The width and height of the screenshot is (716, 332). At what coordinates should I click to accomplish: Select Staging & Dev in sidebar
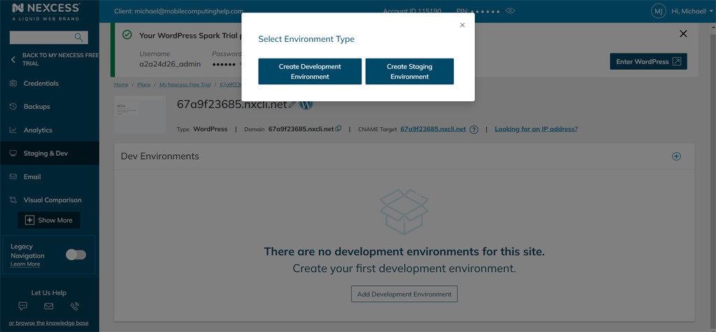[50, 153]
